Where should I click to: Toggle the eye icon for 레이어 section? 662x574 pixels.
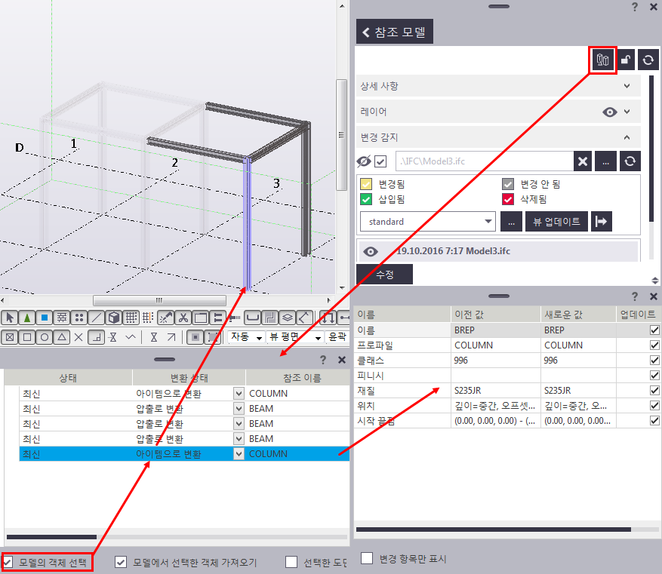(x=609, y=112)
